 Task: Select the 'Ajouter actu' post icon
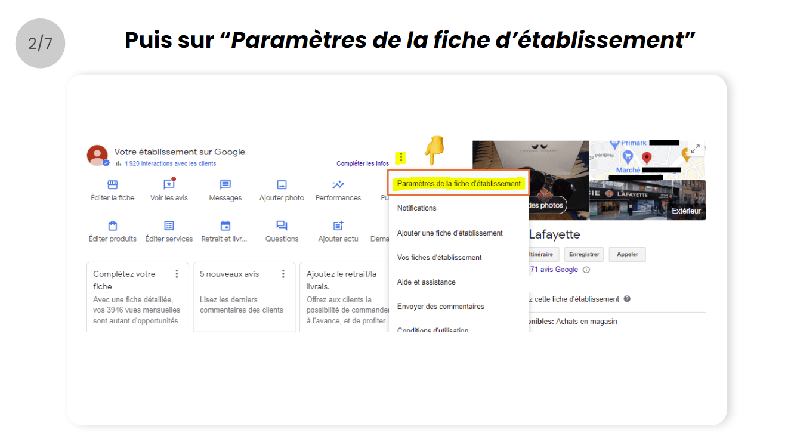coord(338,225)
